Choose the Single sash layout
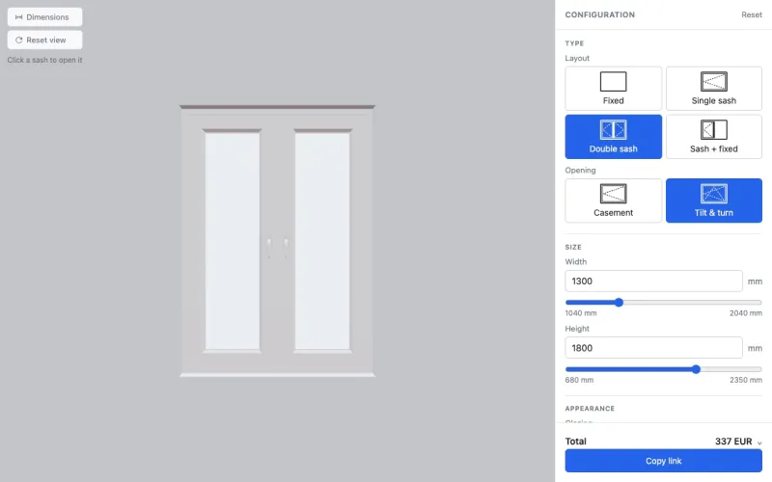Screen dimensions: 772x482 713,89
